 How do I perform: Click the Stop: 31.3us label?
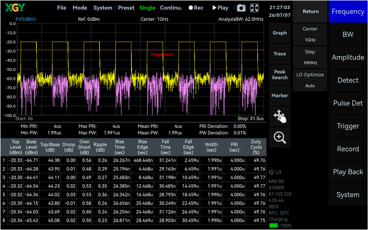coord(250,119)
